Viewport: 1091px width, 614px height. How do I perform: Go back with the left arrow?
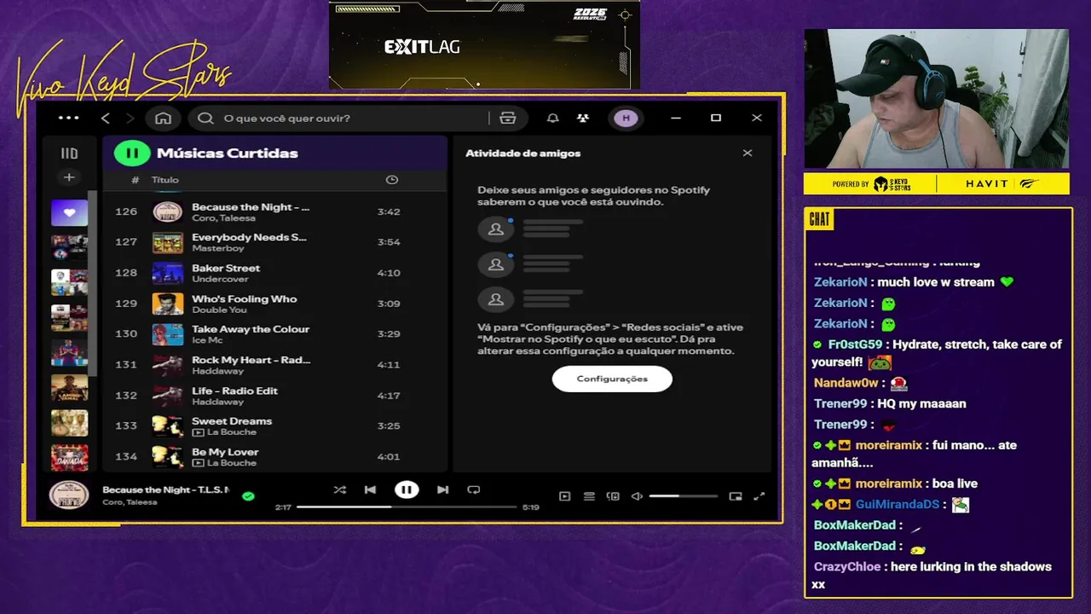(106, 118)
